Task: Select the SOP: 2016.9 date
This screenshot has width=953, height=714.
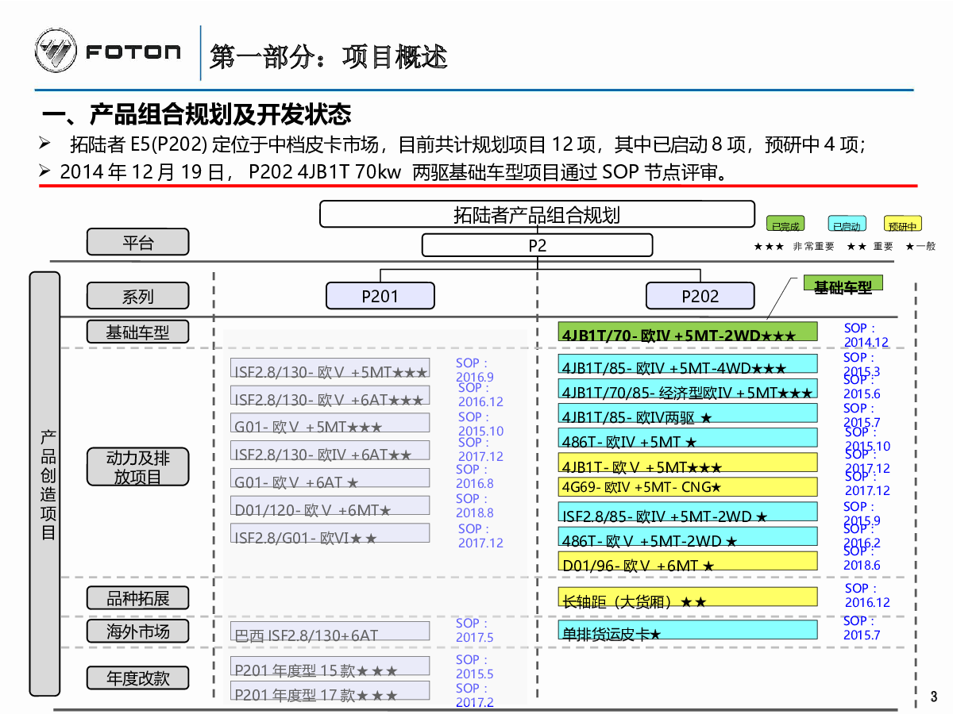Action: pos(475,370)
